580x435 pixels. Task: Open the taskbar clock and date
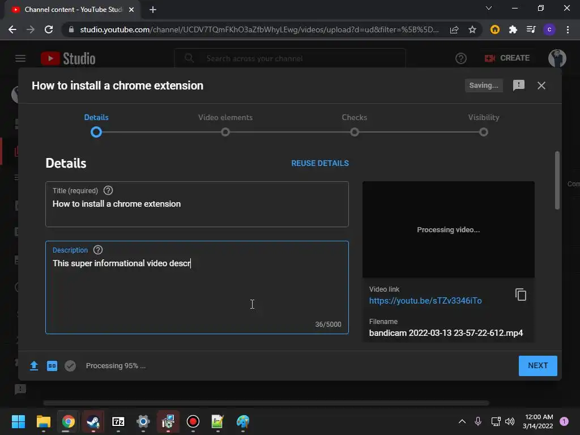538,421
